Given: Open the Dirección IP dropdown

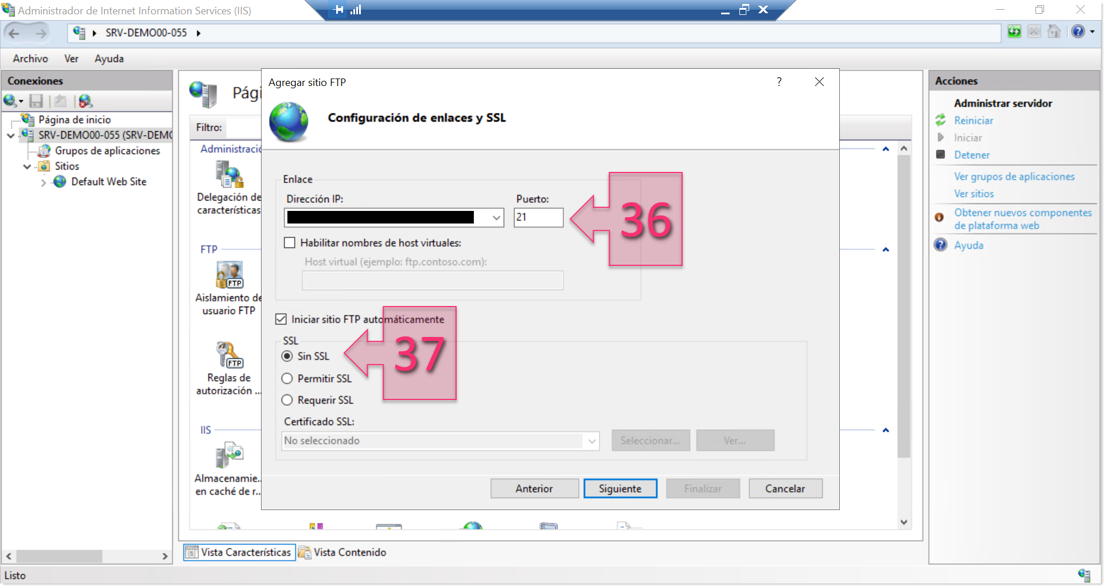Looking at the screenshot, I should [495, 218].
